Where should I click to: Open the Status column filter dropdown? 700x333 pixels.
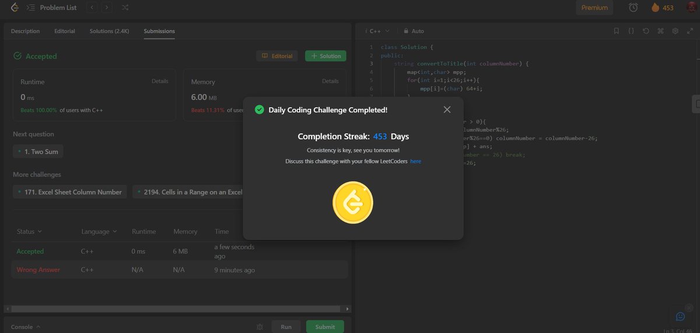[x=29, y=231]
